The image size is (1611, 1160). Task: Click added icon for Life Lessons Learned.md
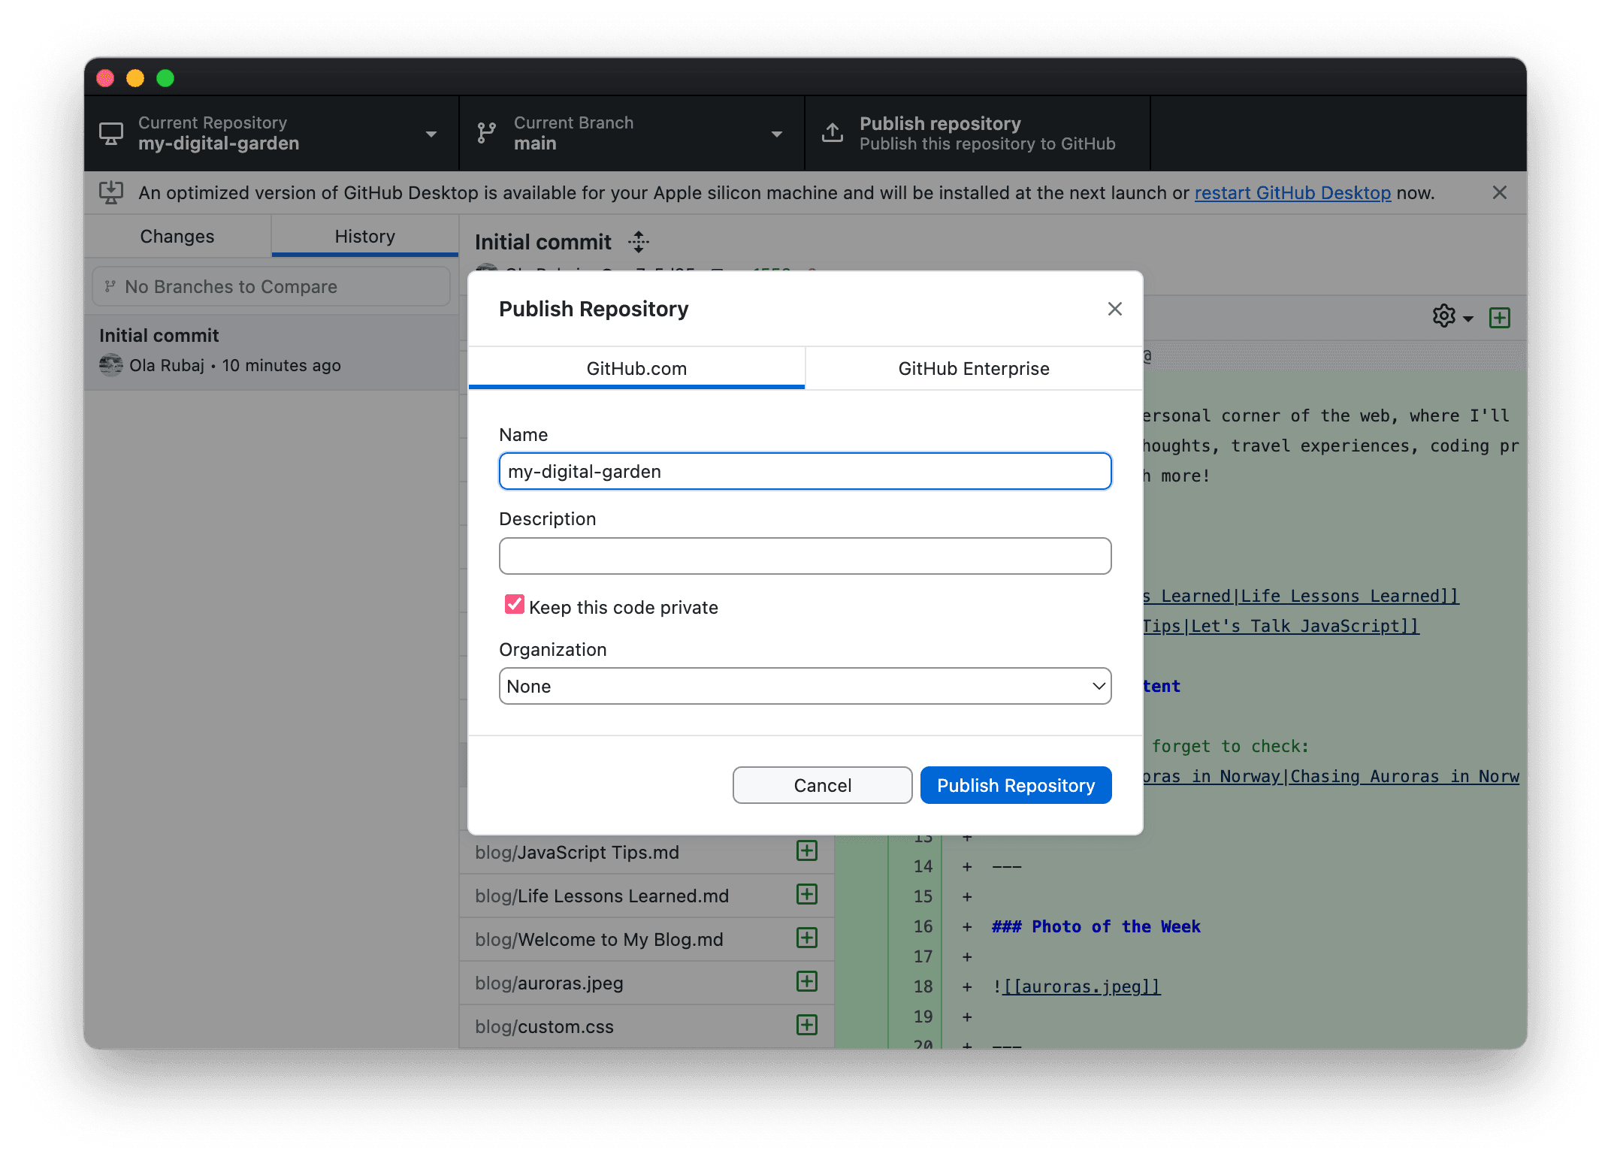807,895
